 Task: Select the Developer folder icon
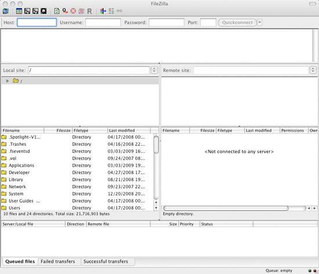[x=4, y=172]
